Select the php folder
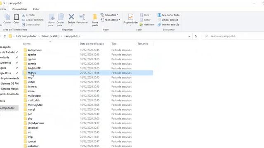264x148 pixels. 88,119
